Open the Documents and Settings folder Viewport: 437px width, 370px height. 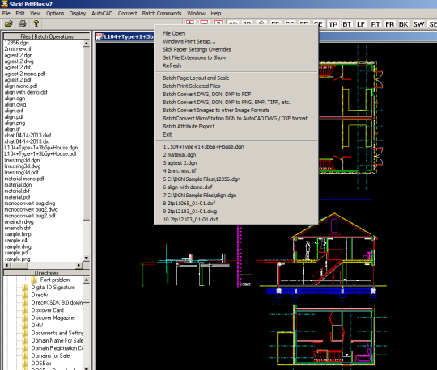click(x=57, y=333)
